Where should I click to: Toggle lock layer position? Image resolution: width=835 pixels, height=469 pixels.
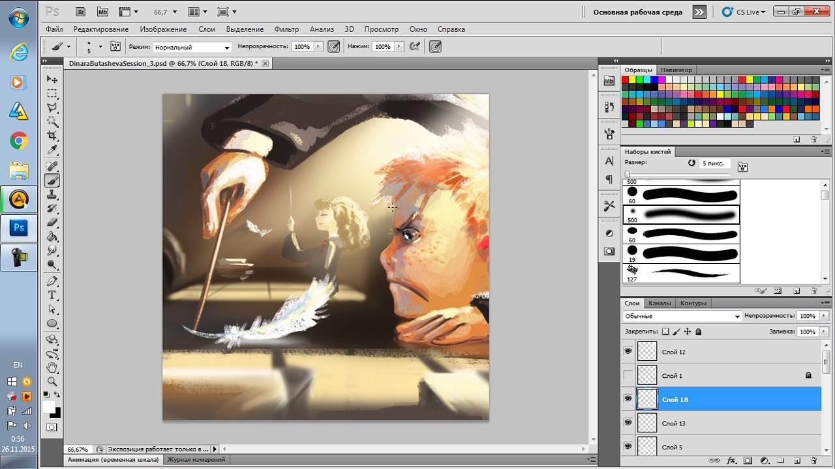pos(688,332)
